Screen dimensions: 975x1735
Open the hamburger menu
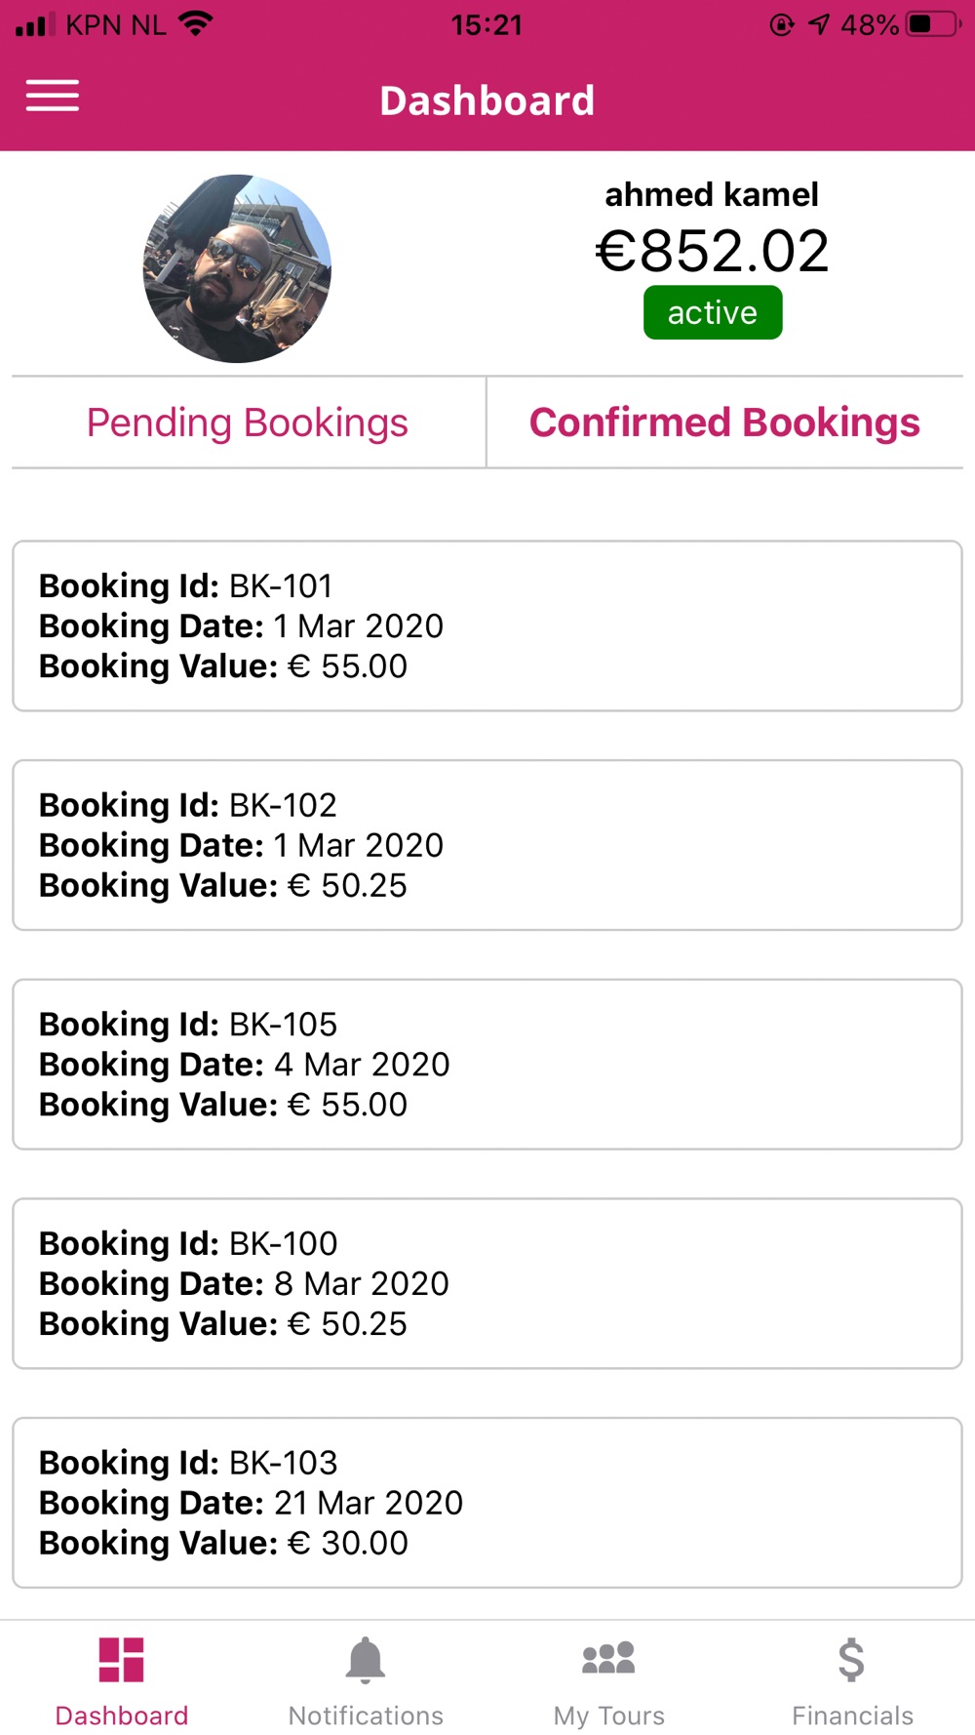click(53, 96)
